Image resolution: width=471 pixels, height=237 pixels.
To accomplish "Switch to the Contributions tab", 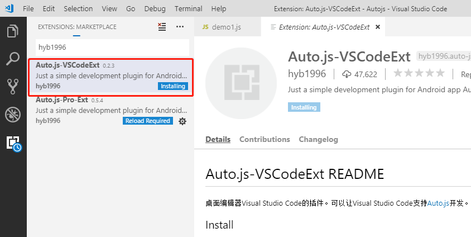I will (265, 140).
